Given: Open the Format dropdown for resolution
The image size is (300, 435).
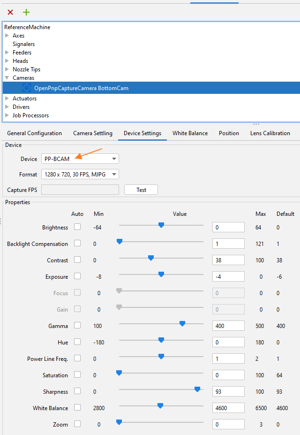Looking at the screenshot, I should [x=80, y=175].
